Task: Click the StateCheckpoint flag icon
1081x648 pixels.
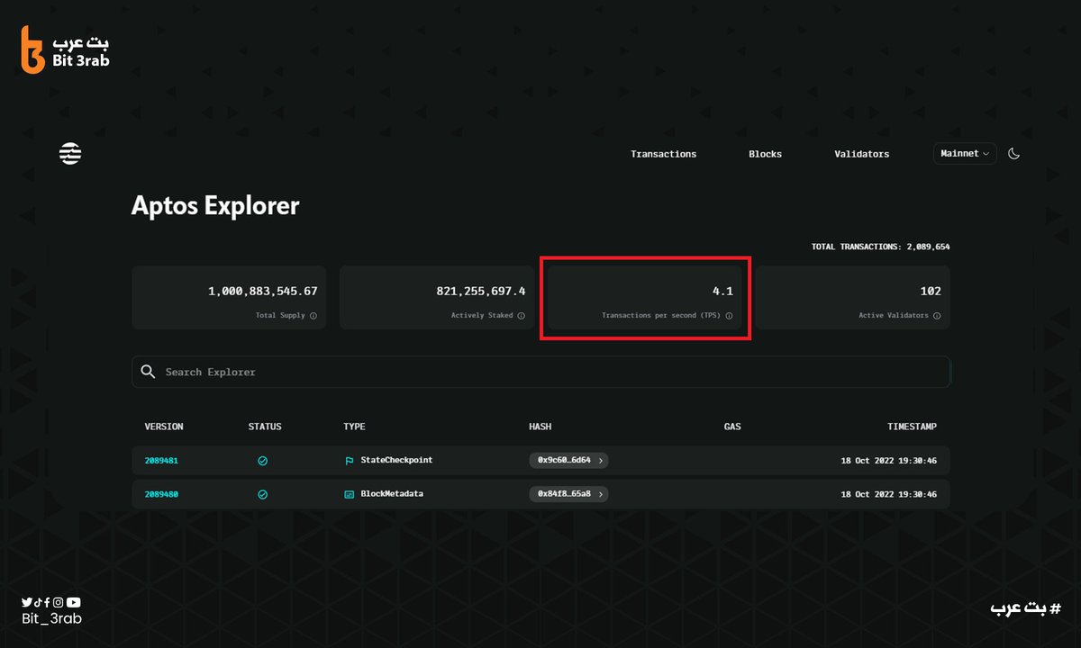Action: pos(350,461)
